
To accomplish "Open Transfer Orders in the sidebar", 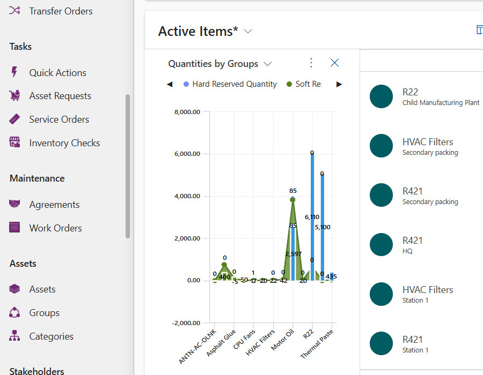I will click(61, 11).
